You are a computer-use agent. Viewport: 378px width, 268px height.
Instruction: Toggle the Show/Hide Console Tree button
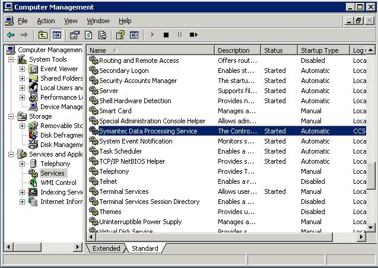point(56,35)
